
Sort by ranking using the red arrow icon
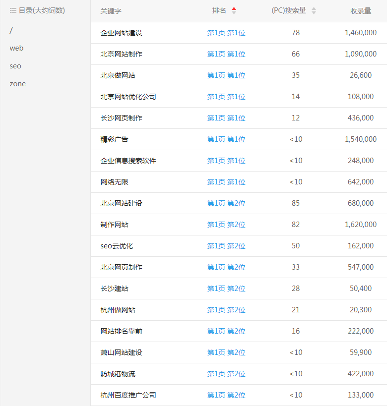(234, 11)
